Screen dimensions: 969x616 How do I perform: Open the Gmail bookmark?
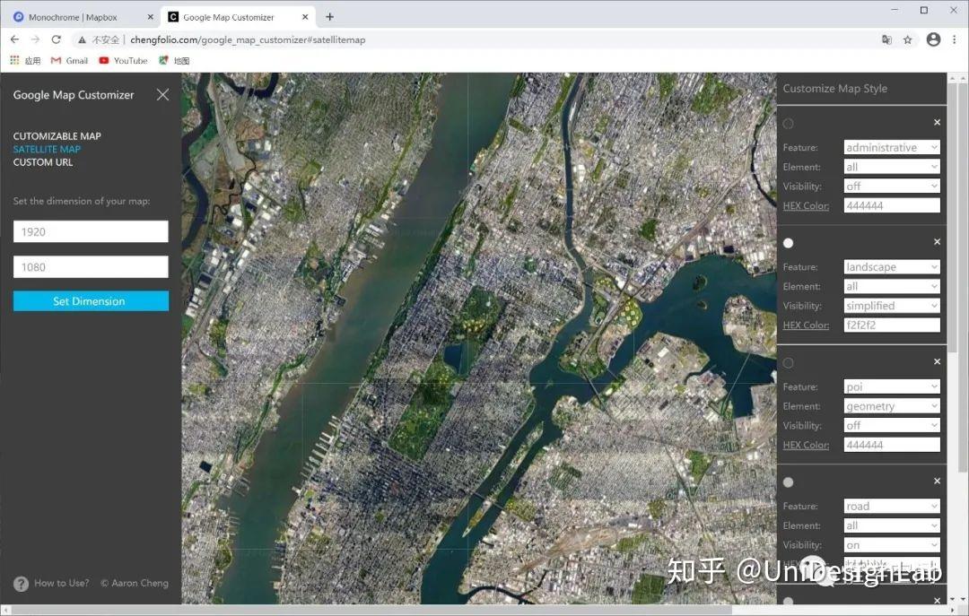tap(69, 61)
